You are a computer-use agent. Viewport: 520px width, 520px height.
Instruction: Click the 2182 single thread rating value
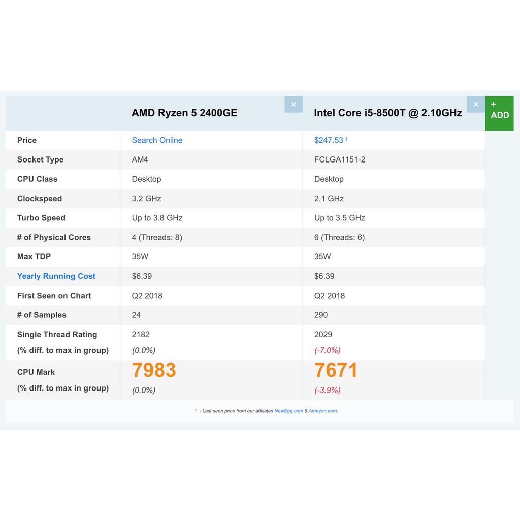coord(141,334)
